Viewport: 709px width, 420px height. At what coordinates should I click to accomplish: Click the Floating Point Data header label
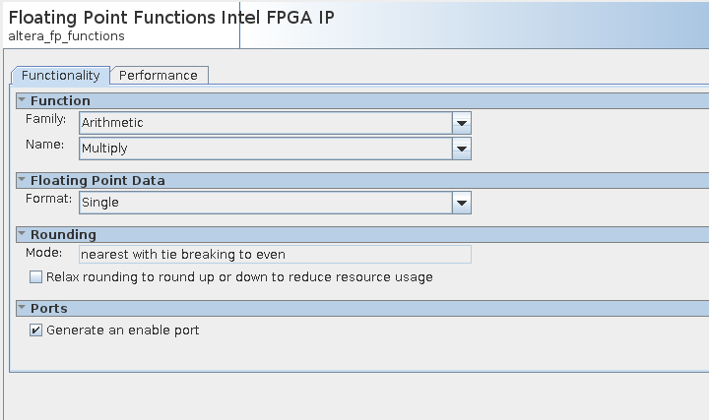pos(97,181)
